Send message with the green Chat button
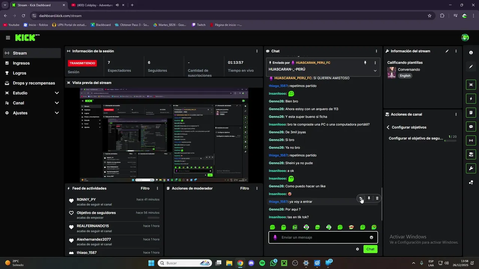Image resolution: width=479 pixels, height=269 pixels. [x=370, y=249]
